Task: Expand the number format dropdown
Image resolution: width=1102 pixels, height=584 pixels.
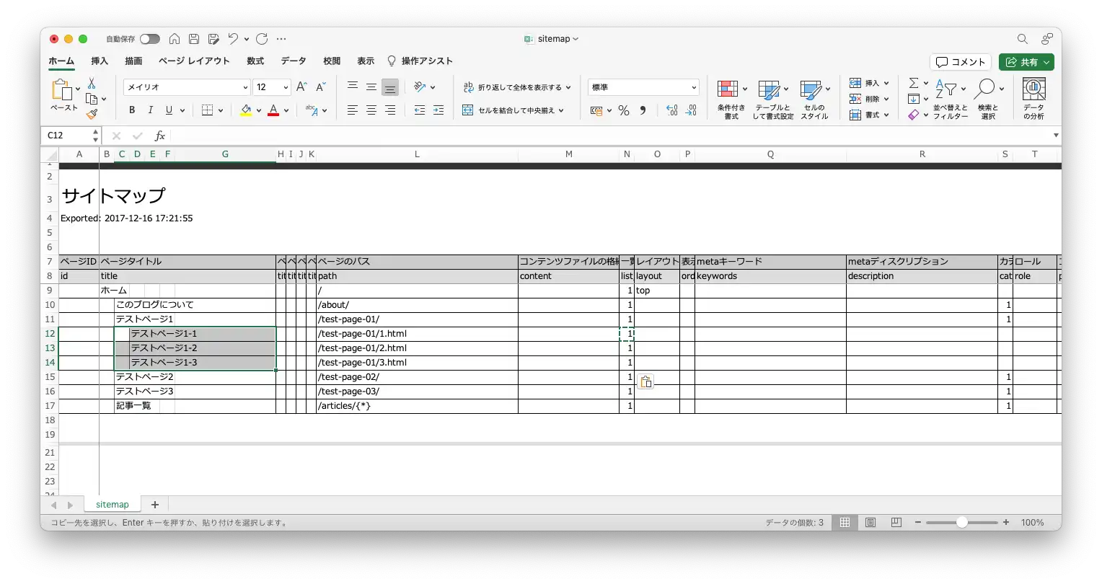Action: 694,87
